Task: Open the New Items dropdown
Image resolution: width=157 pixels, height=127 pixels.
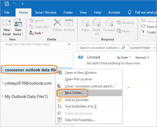Action: pos(18,27)
